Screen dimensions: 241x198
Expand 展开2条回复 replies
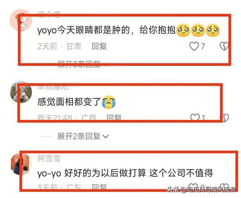tap(79, 136)
